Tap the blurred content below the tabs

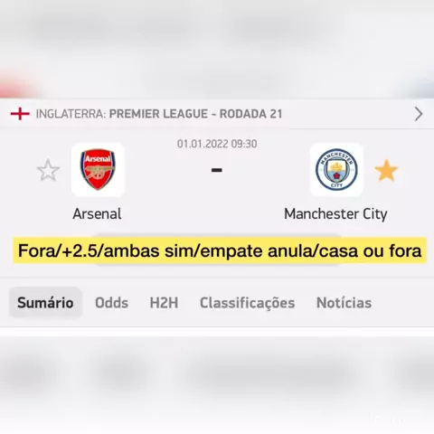pyautogui.click(x=217, y=384)
